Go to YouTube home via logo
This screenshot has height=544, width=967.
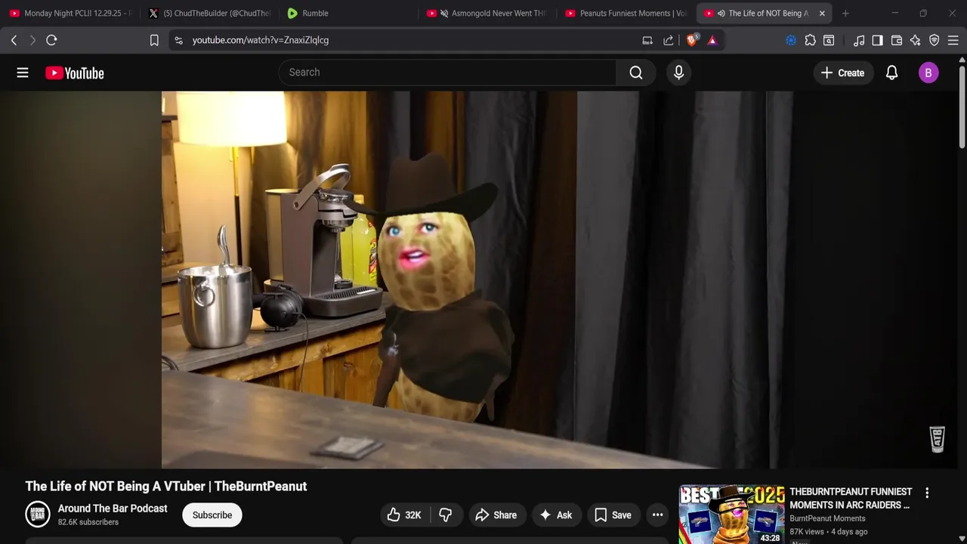coord(74,73)
